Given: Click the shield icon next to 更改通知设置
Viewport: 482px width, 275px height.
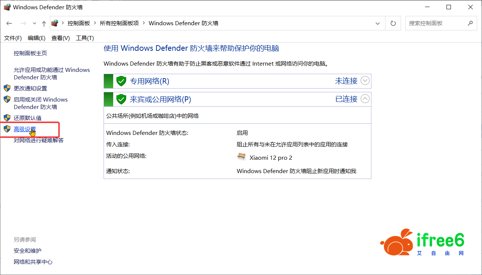Looking at the screenshot, I should coord(7,88).
